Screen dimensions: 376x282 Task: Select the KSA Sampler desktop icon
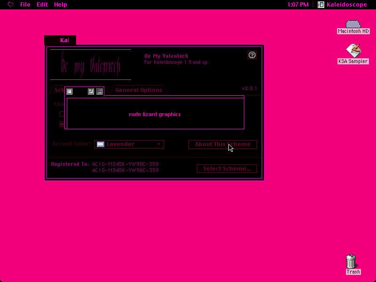[353, 54]
